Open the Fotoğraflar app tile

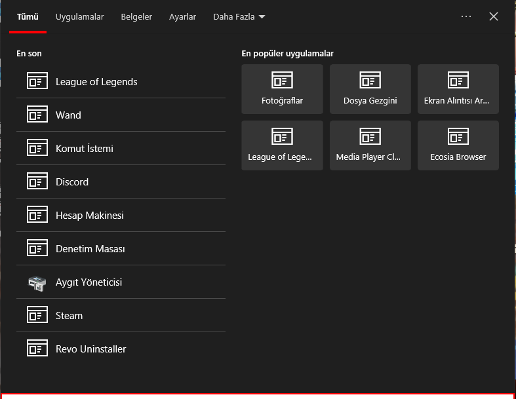[282, 89]
